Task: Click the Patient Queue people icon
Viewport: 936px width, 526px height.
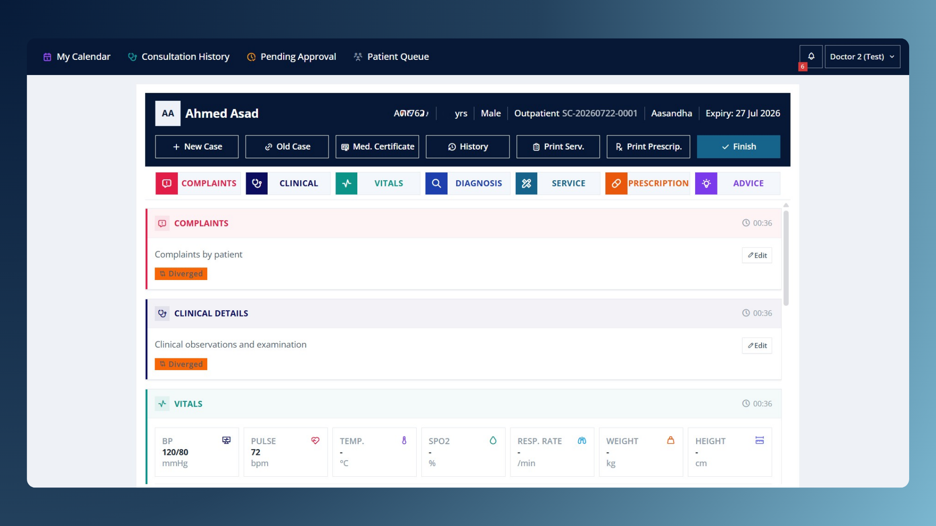Action: pyautogui.click(x=358, y=57)
